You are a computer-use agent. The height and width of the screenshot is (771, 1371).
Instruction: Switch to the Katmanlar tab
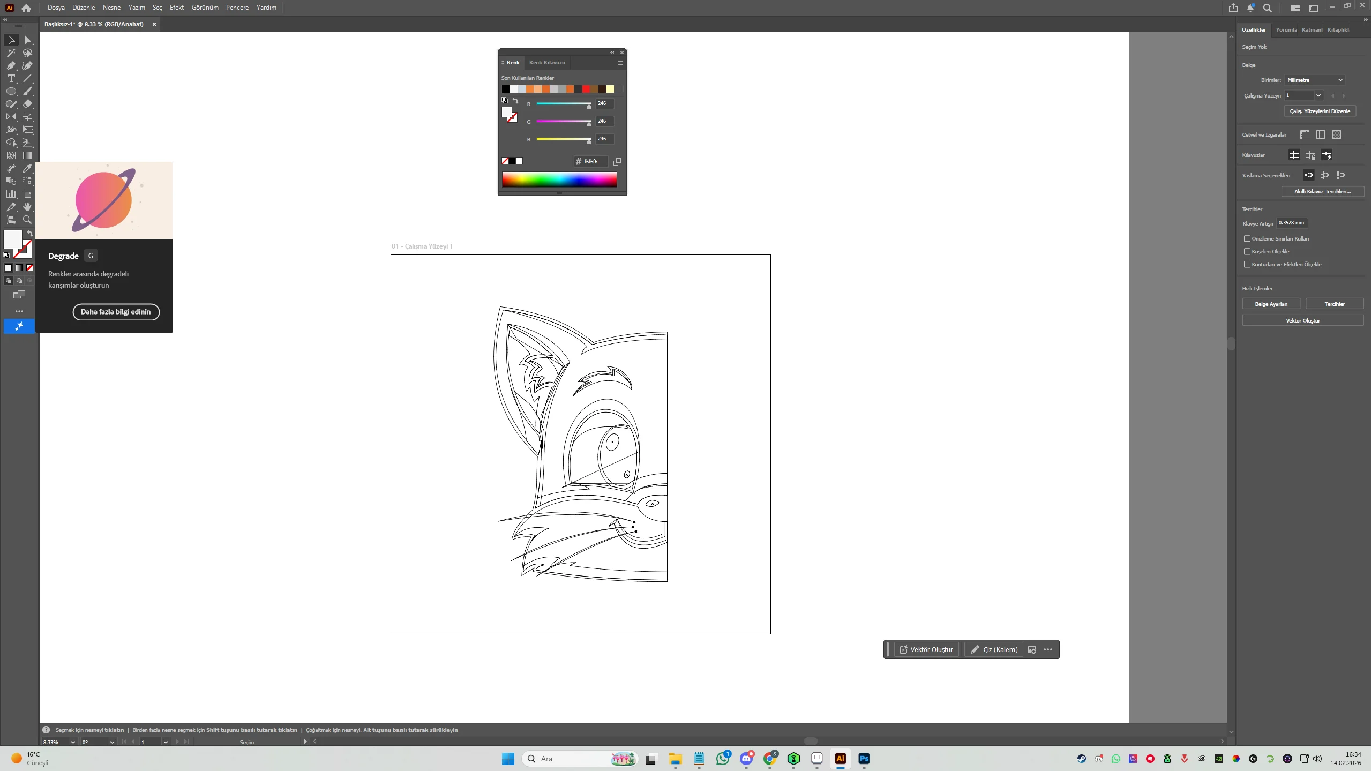pyautogui.click(x=1312, y=30)
